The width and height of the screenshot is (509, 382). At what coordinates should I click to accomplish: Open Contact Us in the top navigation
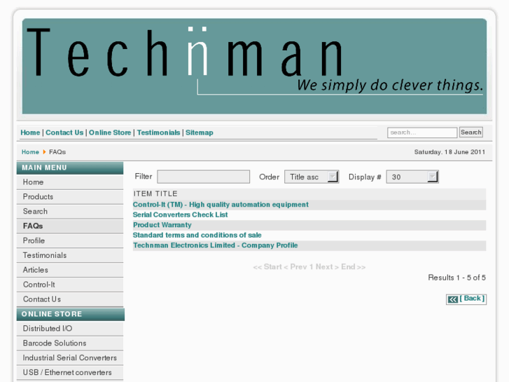pos(64,132)
